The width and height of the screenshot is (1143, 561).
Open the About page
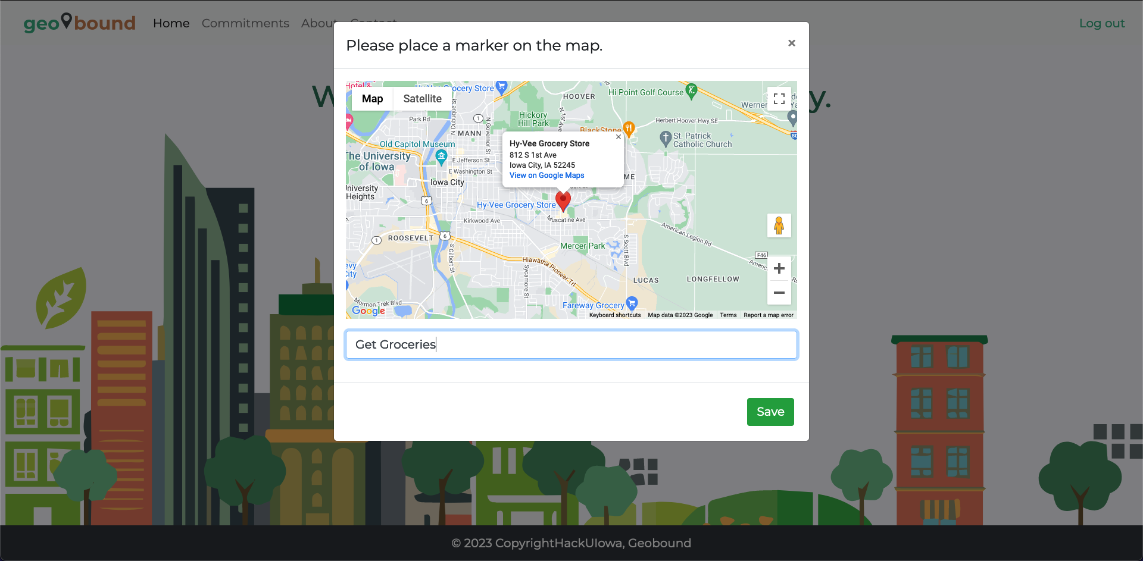[x=319, y=23]
